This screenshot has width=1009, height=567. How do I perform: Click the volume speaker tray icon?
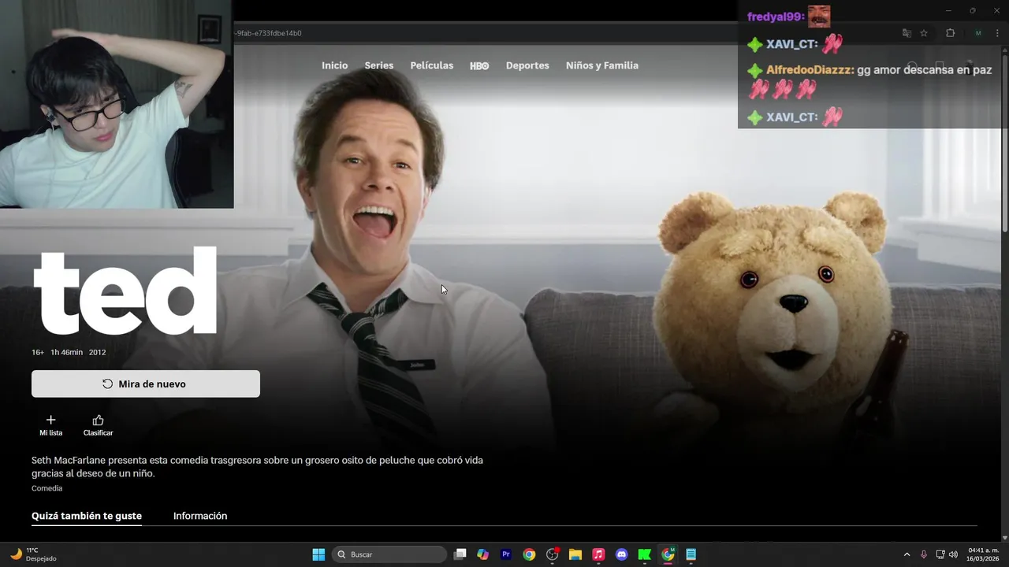(x=953, y=554)
